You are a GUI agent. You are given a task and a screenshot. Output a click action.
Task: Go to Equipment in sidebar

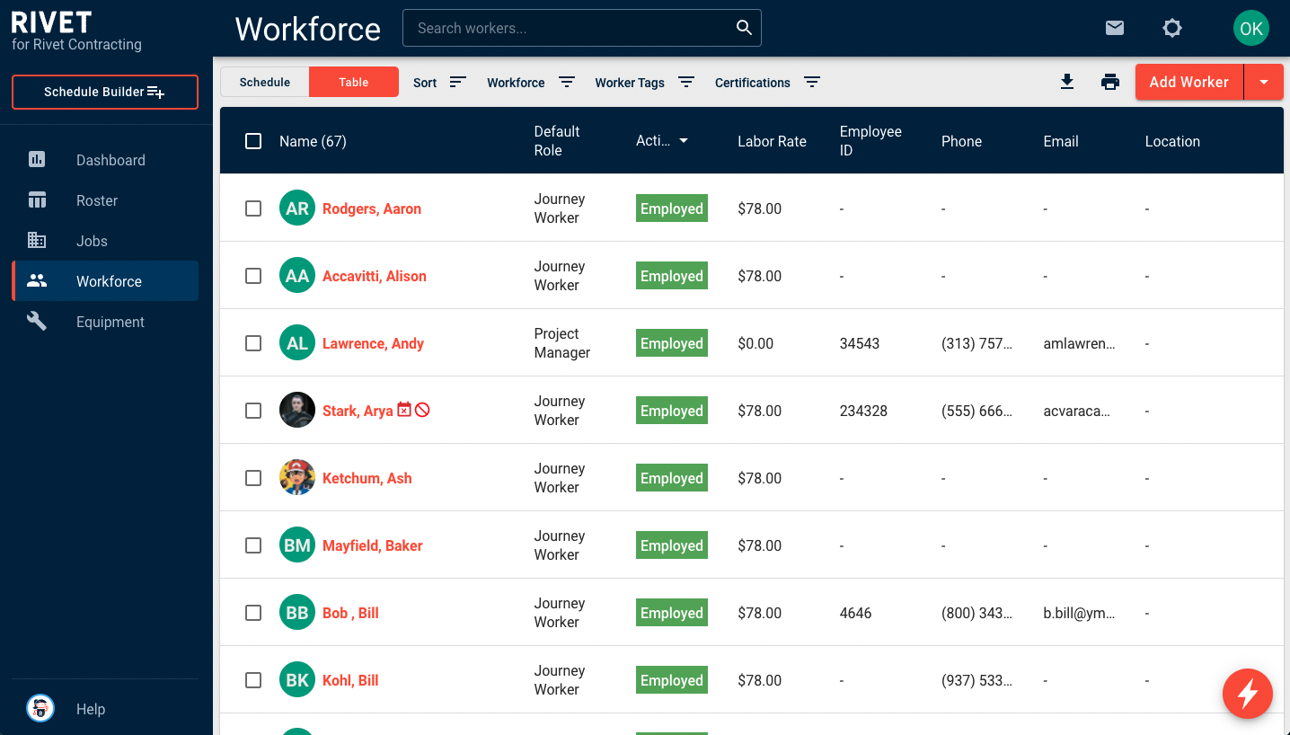105,322
